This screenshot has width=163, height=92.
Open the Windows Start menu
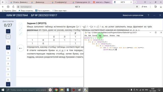coord(3,90)
